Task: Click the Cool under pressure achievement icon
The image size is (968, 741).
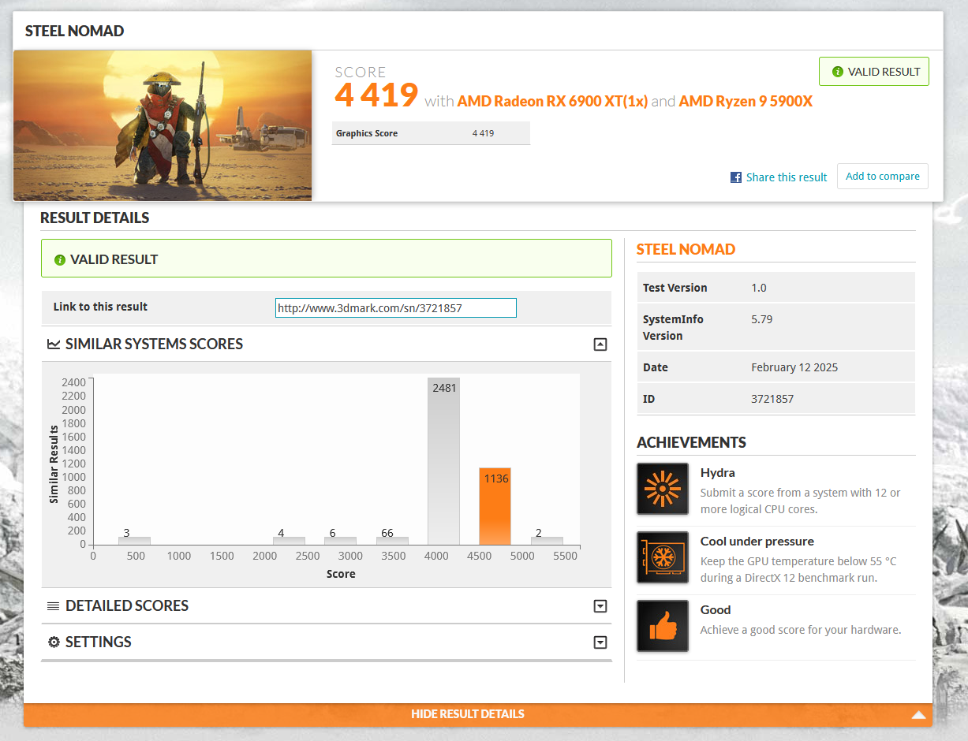Action: [x=663, y=557]
